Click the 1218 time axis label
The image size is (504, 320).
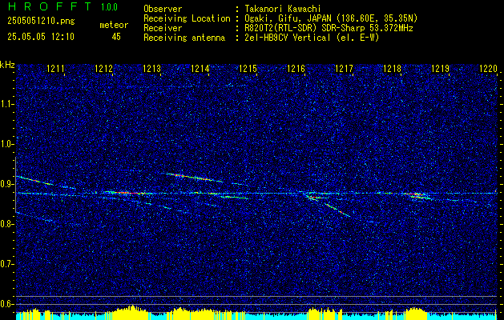[392, 68]
